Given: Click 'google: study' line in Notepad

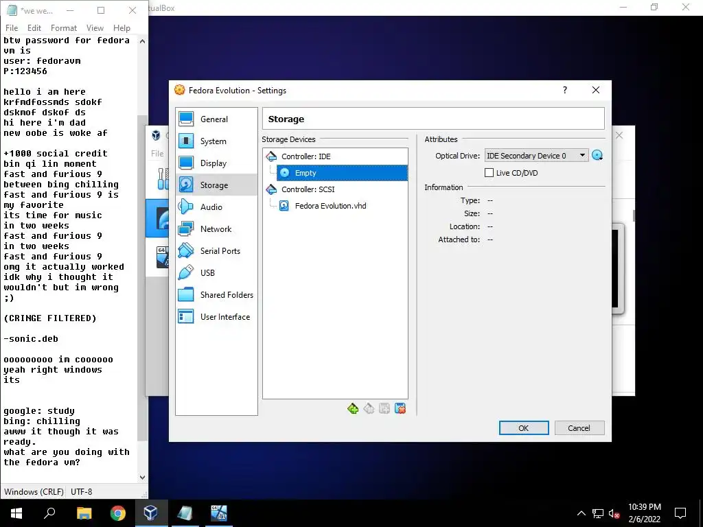Looking at the screenshot, I should (x=39, y=412).
